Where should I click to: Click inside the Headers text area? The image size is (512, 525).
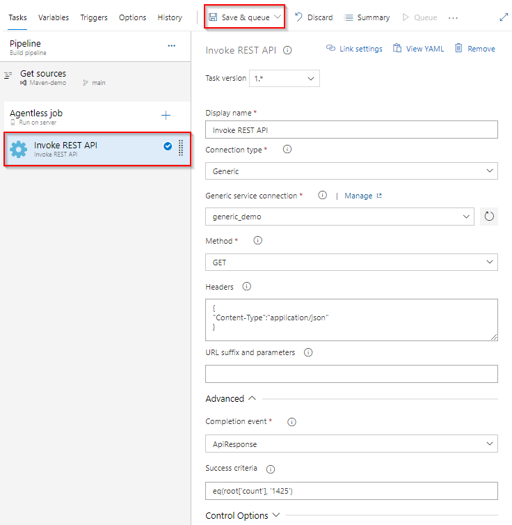(351, 320)
